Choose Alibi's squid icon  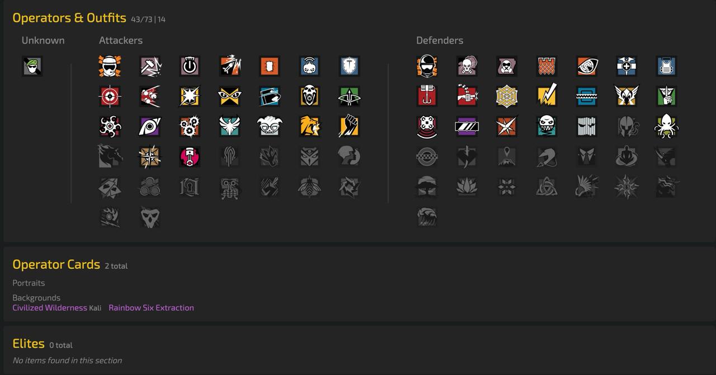pos(667,126)
